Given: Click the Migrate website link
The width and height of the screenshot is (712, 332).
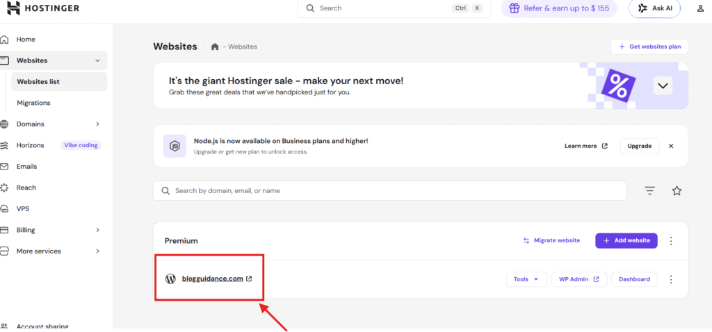Looking at the screenshot, I should tap(551, 240).
